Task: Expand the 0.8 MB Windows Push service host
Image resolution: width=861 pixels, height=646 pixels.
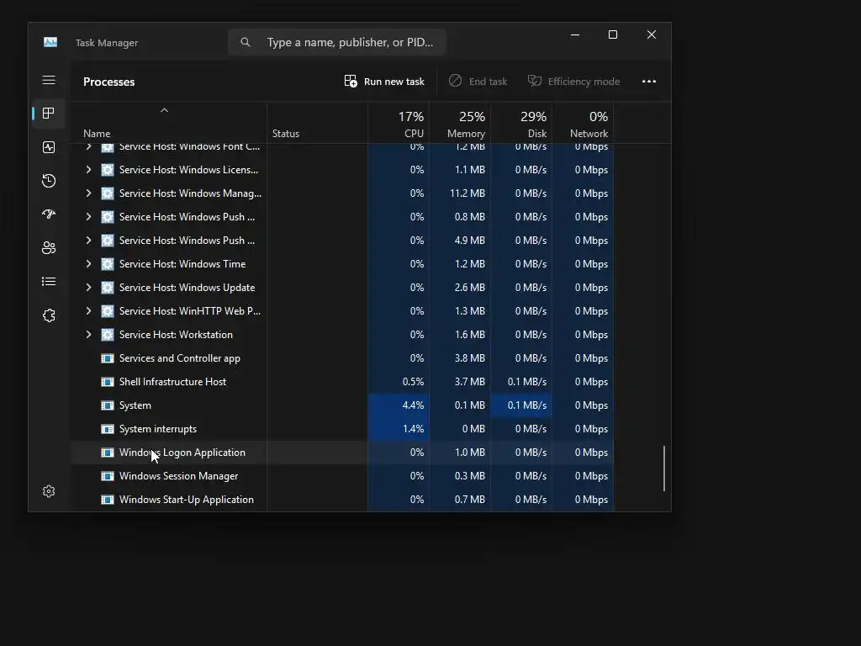Action: (88, 217)
